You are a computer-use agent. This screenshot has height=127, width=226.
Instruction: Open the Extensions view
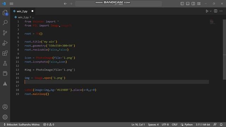coord(5,53)
